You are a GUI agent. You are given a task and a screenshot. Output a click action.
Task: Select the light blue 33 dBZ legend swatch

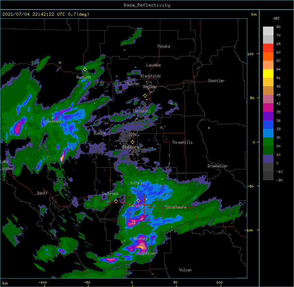pyautogui.click(x=268, y=133)
